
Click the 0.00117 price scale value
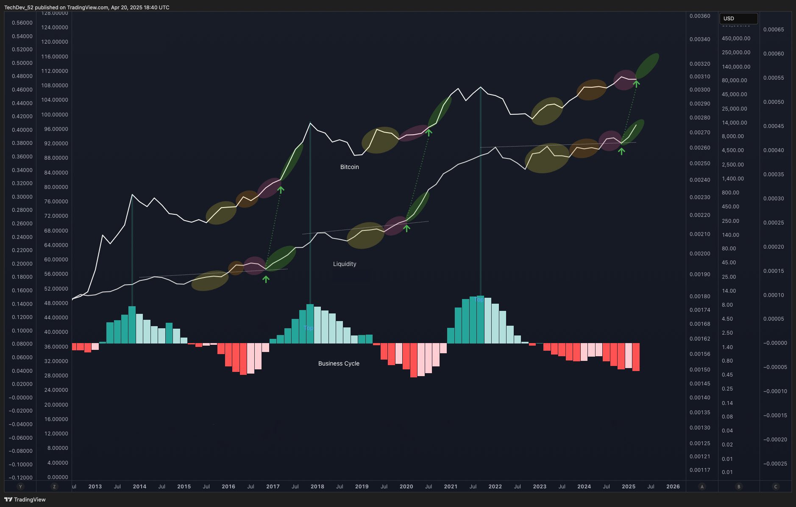[x=700, y=470]
